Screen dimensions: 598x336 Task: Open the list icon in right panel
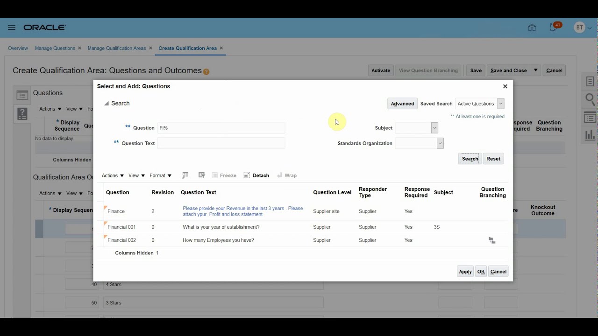[x=590, y=118]
